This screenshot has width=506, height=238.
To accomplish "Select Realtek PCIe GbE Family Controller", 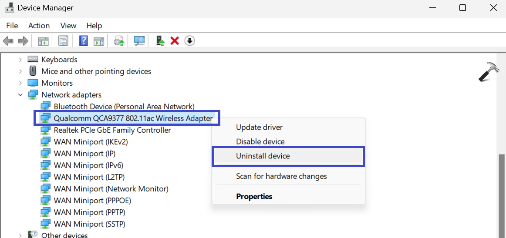I will [112, 130].
